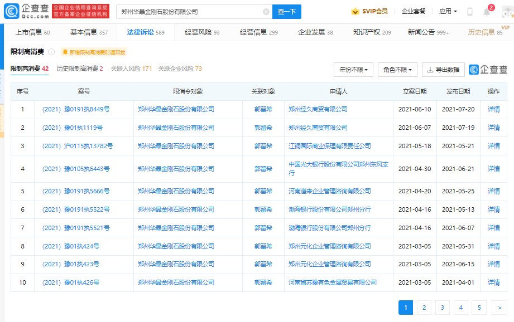
Task: Click 新增限制高消费时通知我 alert button
Action: [94, 52]
